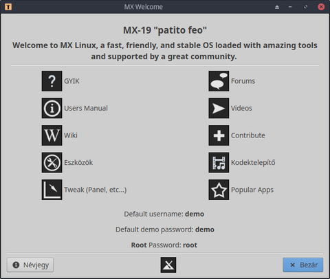Open the GYIK question mark icon
This screenshot has width=330, height=279.
click(52, 81)
